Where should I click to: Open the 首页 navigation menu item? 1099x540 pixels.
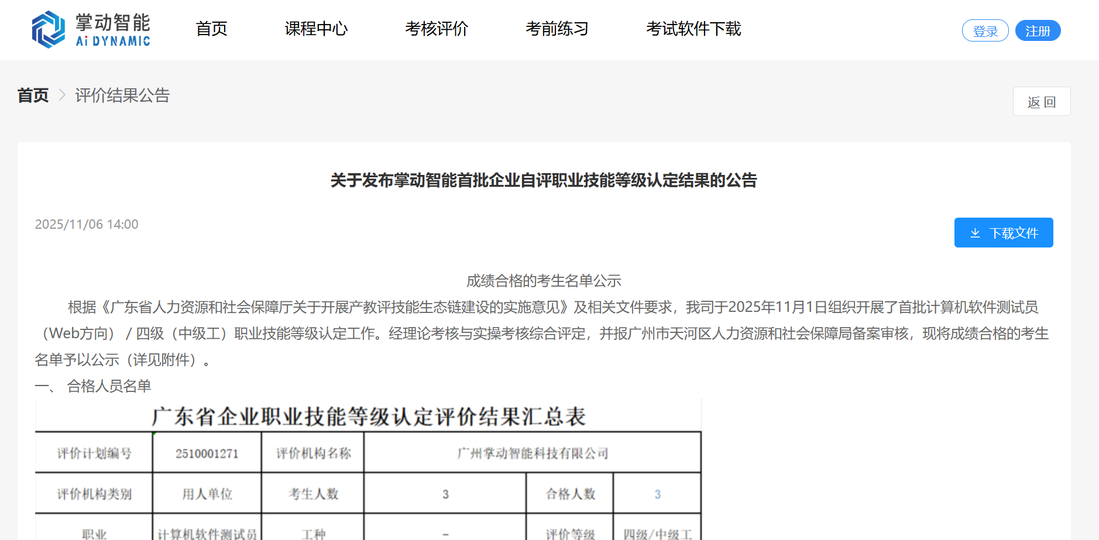tap(211, 29)
